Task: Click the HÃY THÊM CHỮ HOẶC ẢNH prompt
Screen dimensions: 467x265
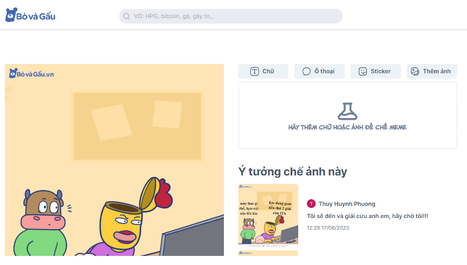Action: pyautogui.click(x=347, y=127)
